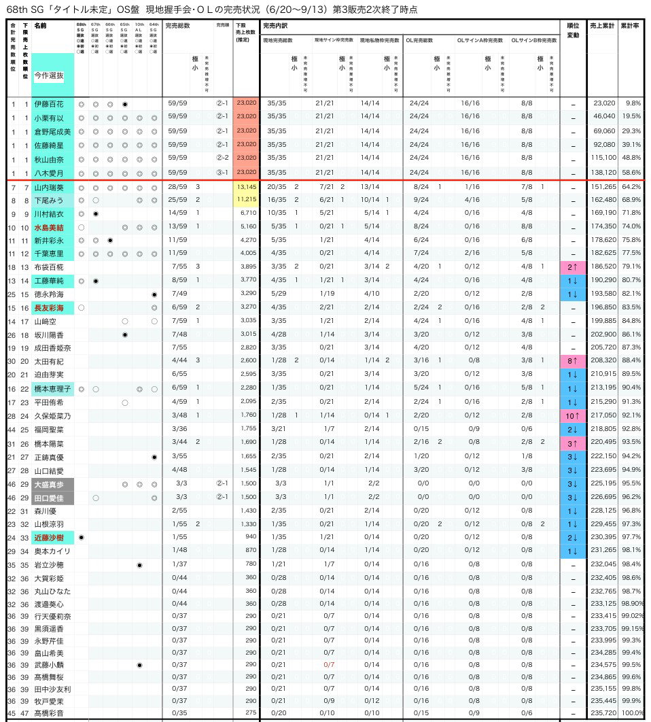The height and width of the screenshot is (722, 651).
Task: Select the 順位変動 column header
Action: pos(574,31)
